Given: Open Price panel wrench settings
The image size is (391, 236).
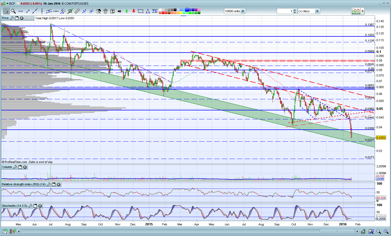Looking at the screenshot, I should click(x=12, y=18).
